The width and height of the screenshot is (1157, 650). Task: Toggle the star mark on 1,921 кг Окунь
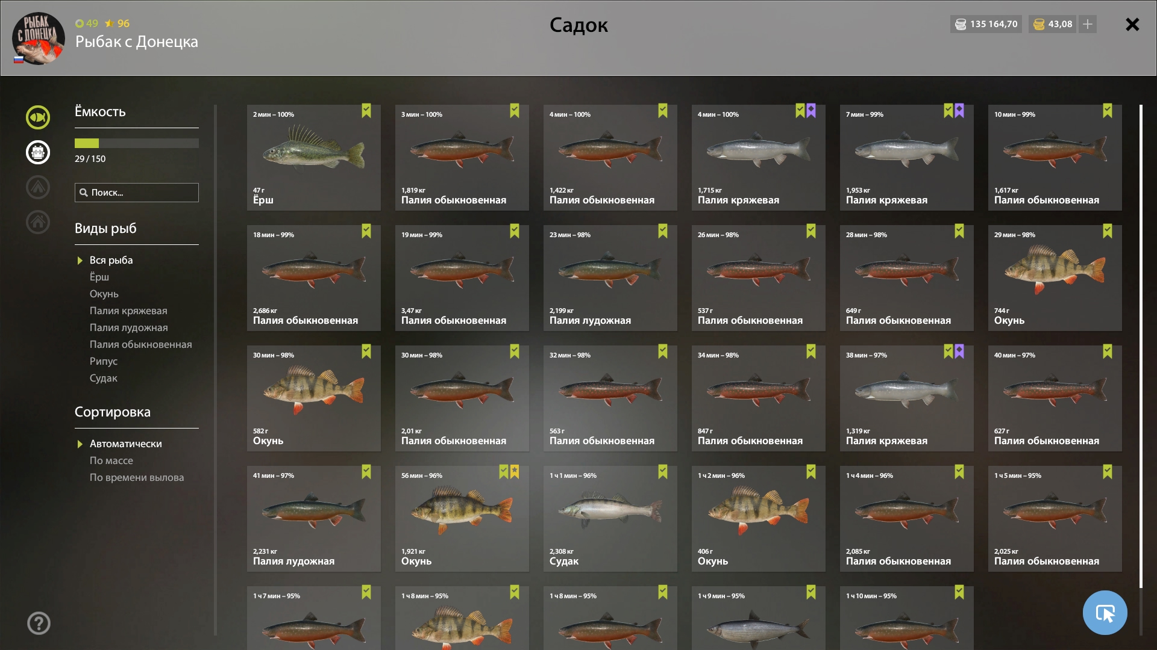click(x=515, y=472)
